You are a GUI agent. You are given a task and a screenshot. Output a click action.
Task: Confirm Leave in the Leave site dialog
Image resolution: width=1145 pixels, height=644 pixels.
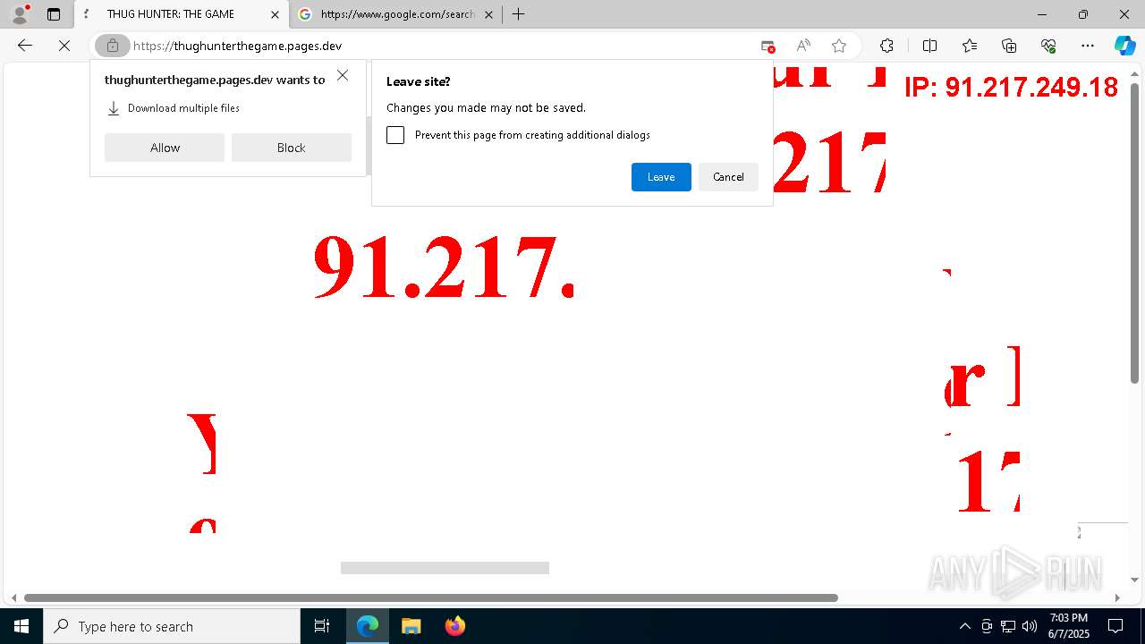pos(661,177)
